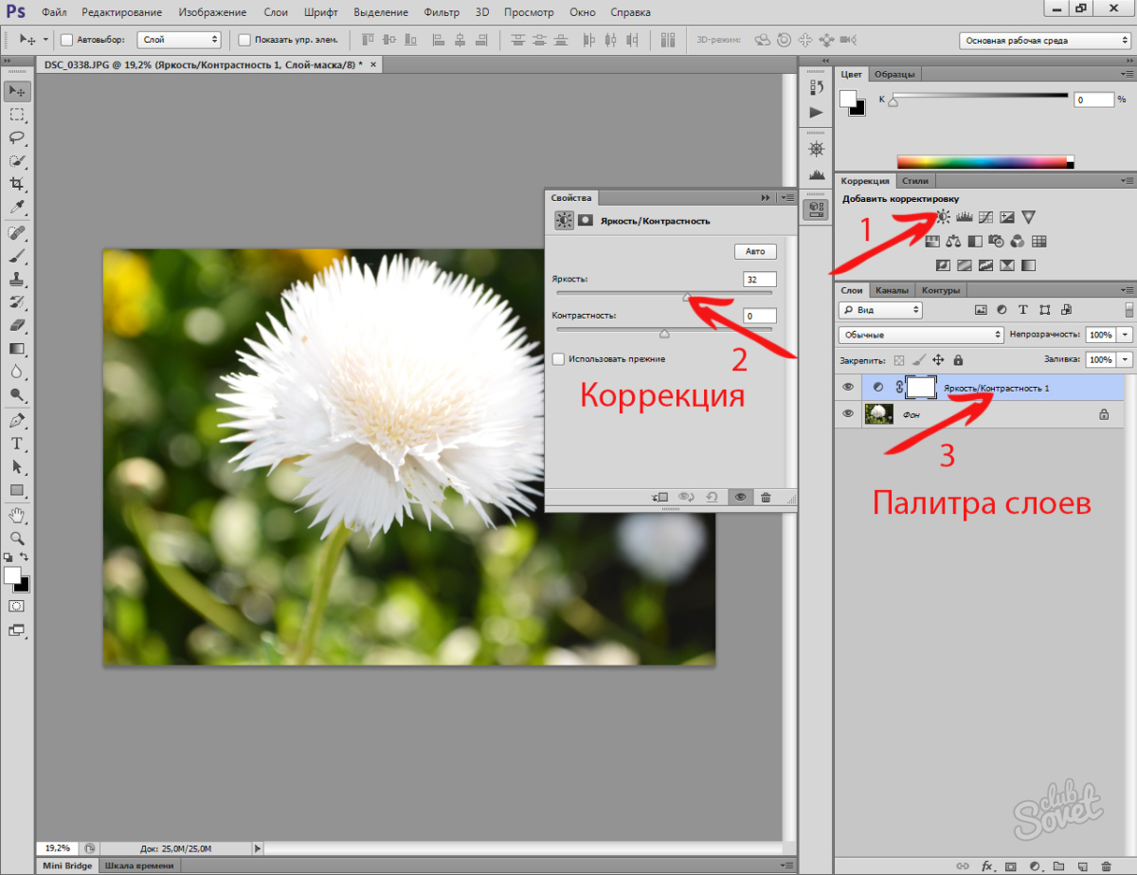1137x875 pixels.
Task: Select the Eyedropper tool
Action: pos(17,207)
